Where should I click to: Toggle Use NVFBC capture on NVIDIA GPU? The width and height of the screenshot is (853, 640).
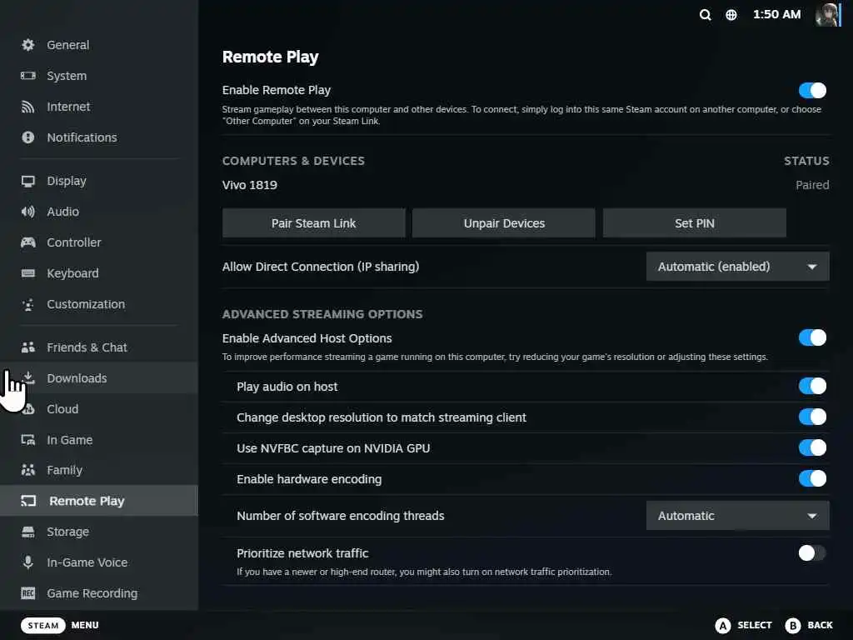[x=812, y=447]
